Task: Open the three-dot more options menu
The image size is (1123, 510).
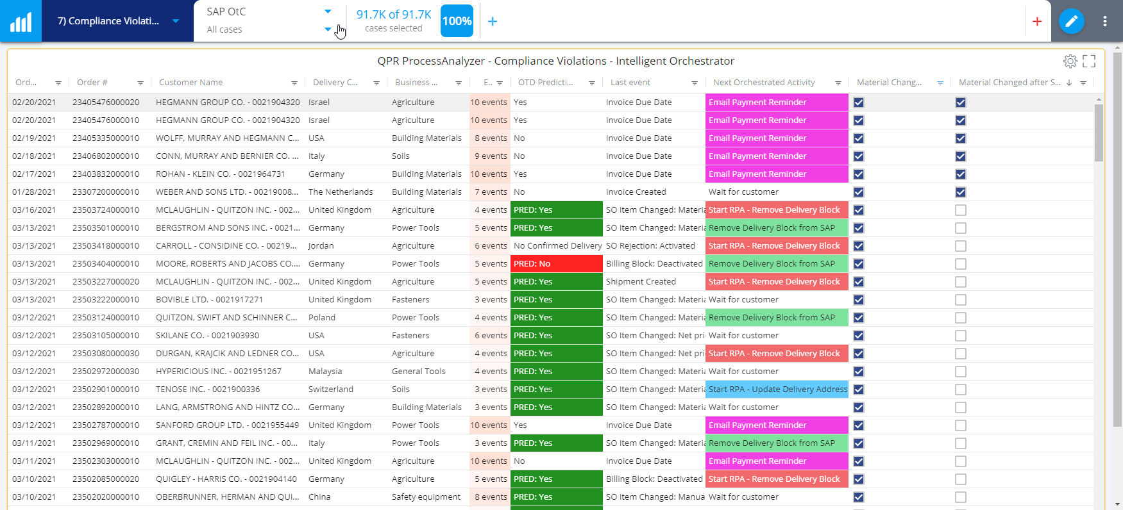Action: tap(1104, 21)
